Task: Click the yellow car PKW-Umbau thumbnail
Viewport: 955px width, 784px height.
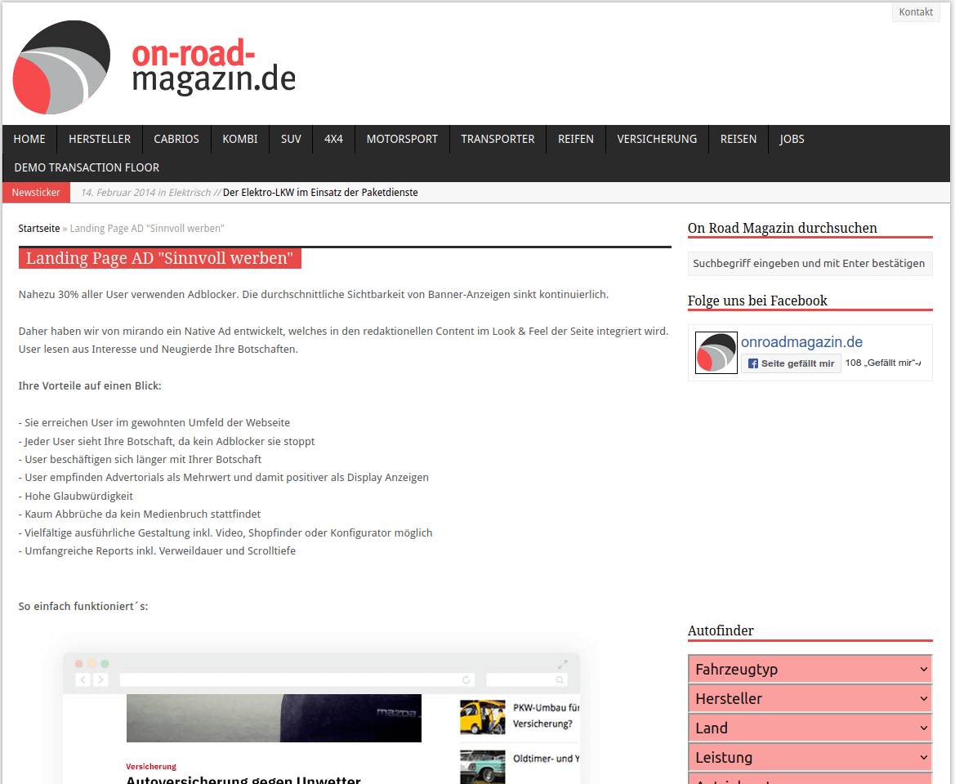Action: pyautogui.click(x=482, y=716)
